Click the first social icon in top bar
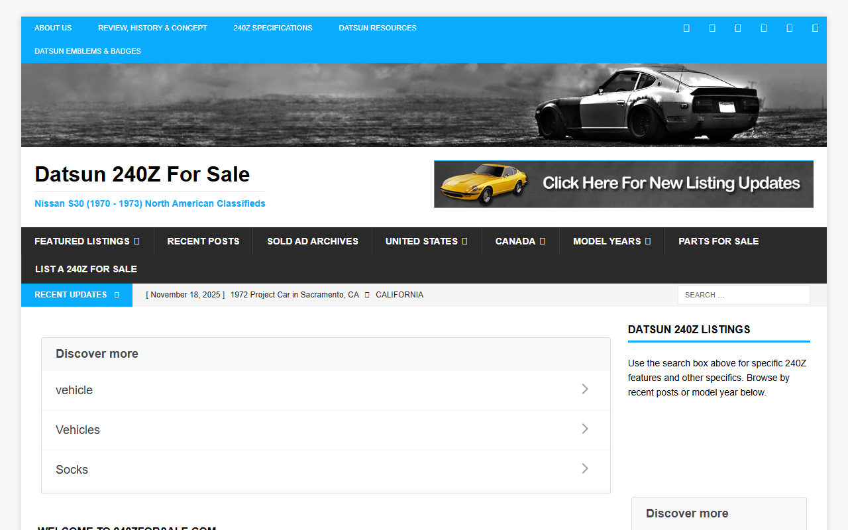Image resolution: width=848 pixels, height=530 pixels. pyautogui.click(x=686, y=28)
